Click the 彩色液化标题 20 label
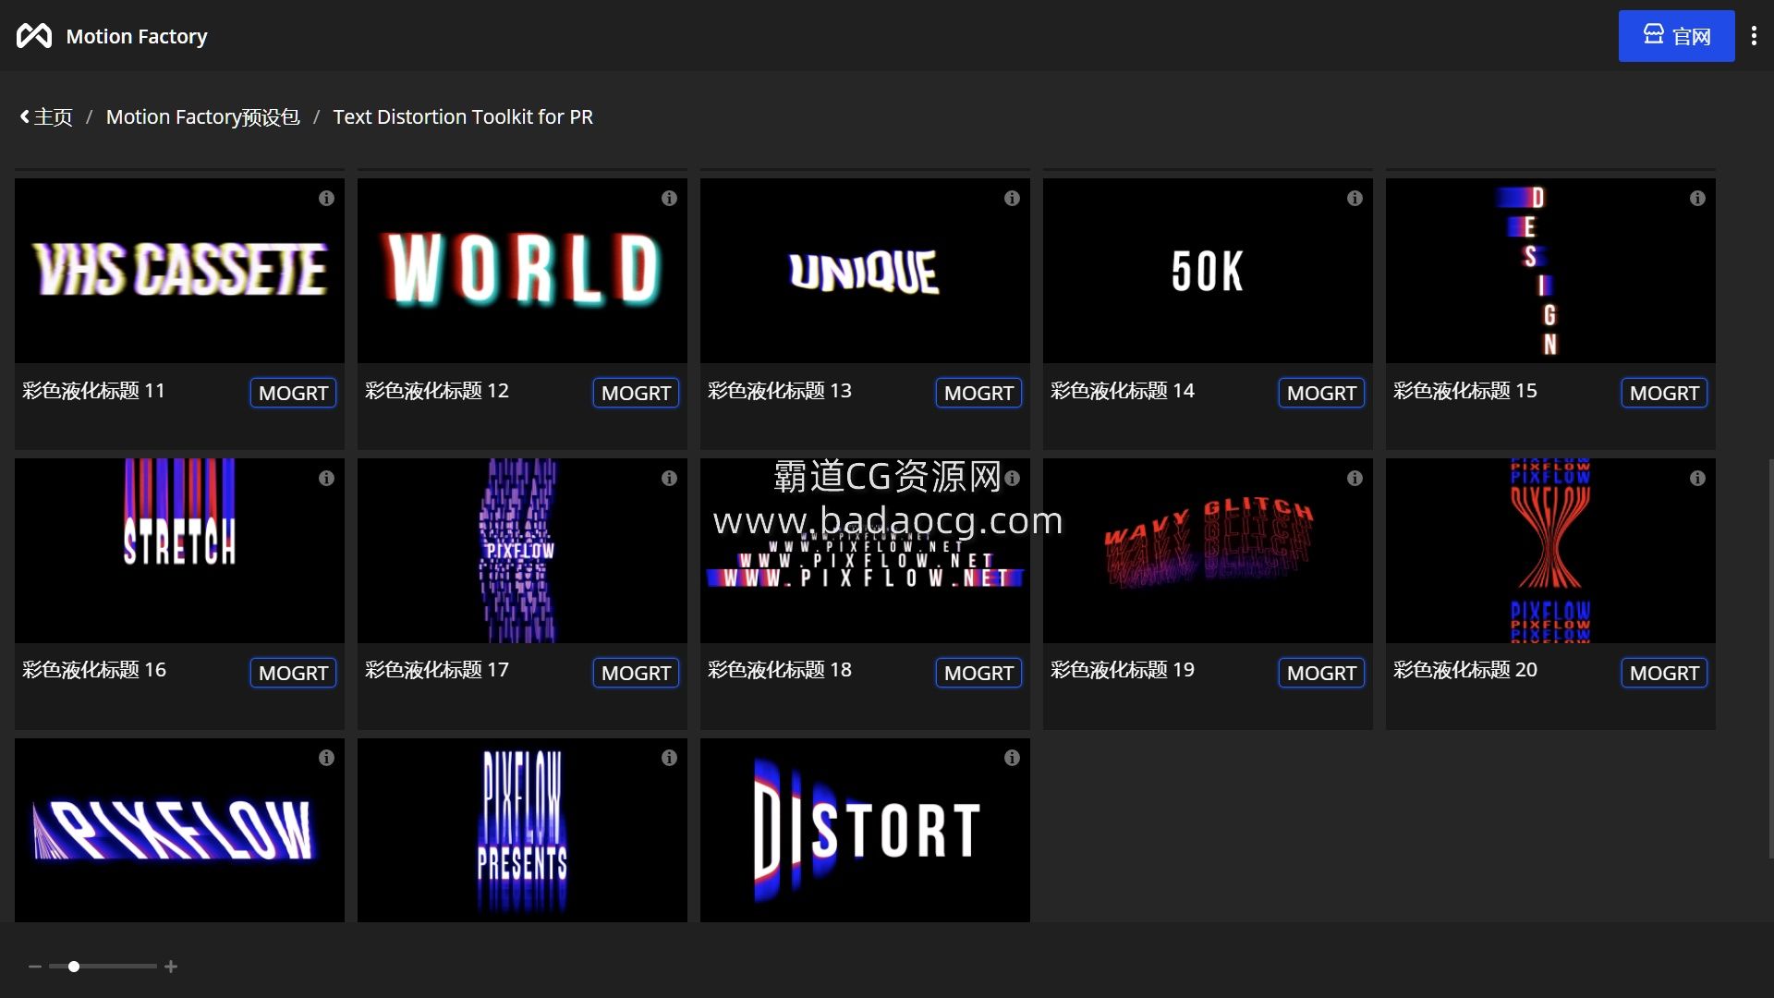The image size is (1774, 998). click(x=1464, y=670)
